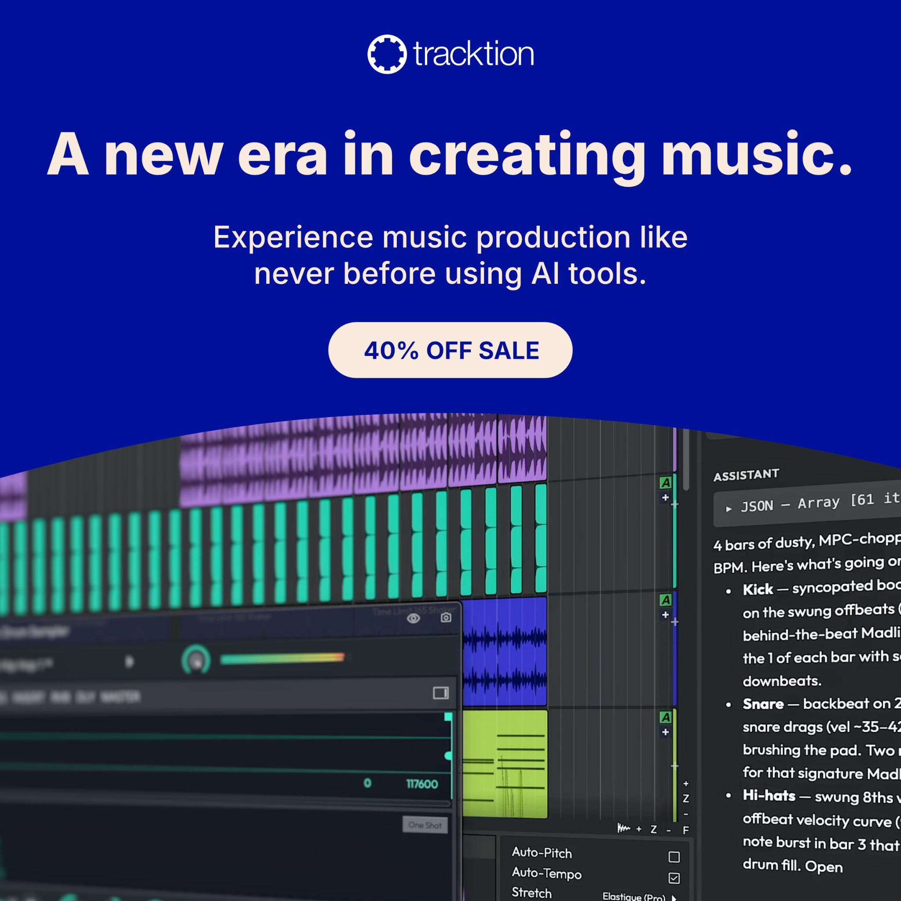
Task: Click the bold Hi-hats text in the assistant
Action: tap(769, 795)
